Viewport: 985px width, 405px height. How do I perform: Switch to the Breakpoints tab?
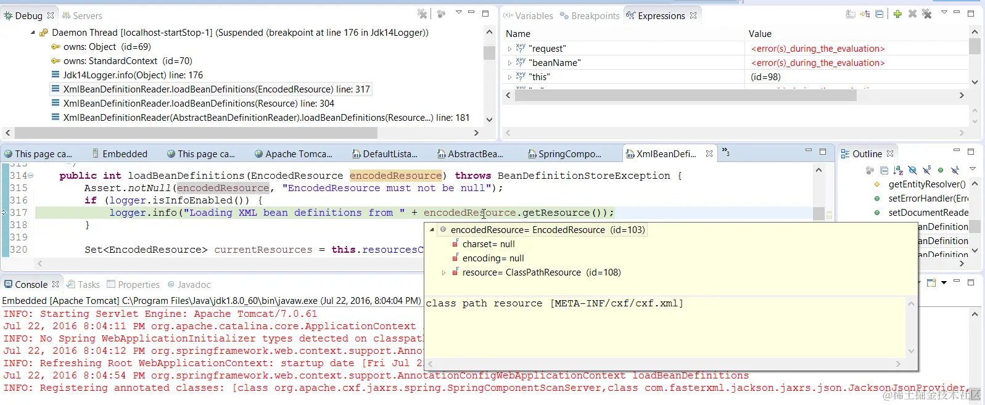[x=590, y=15]
